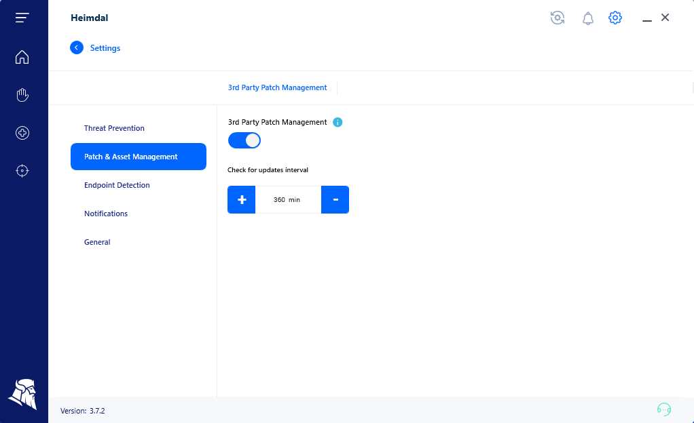Viewport: 694px width, 423px height.
Task: Click the 360 min interval field
Action: (x=288, y=200)
